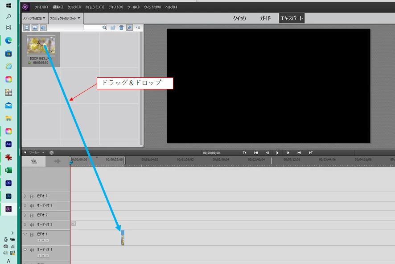Open the クリップ(C) menu
Image resolution: width=395 pixels, height=264 pixels.
(x=74, y=7)
